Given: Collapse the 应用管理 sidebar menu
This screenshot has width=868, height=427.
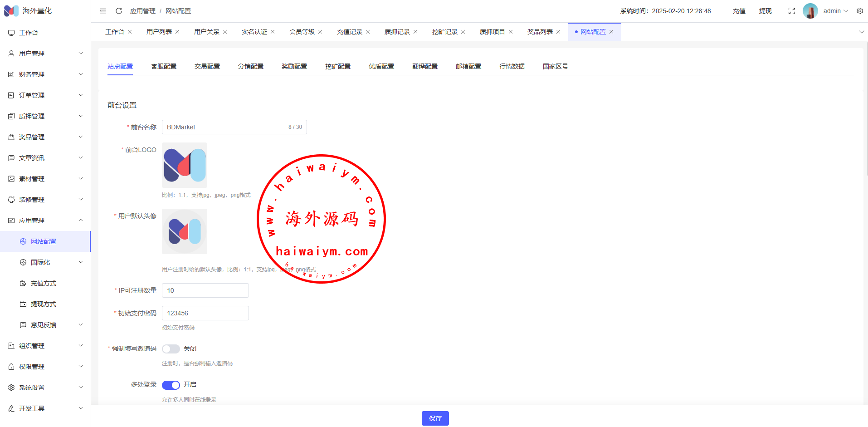Looking at the screenshot, I should click(45, 221).
